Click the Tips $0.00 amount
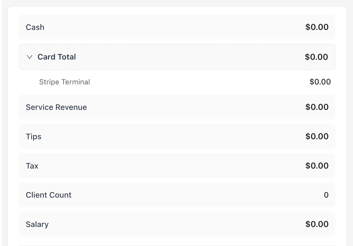The height and width of the screenshot is (246, 353). (x=317, y=136)
